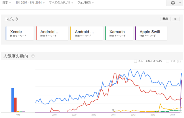Select the yellow Android topic card
This screenshot has height=118, width=184.
pos(87,33)
